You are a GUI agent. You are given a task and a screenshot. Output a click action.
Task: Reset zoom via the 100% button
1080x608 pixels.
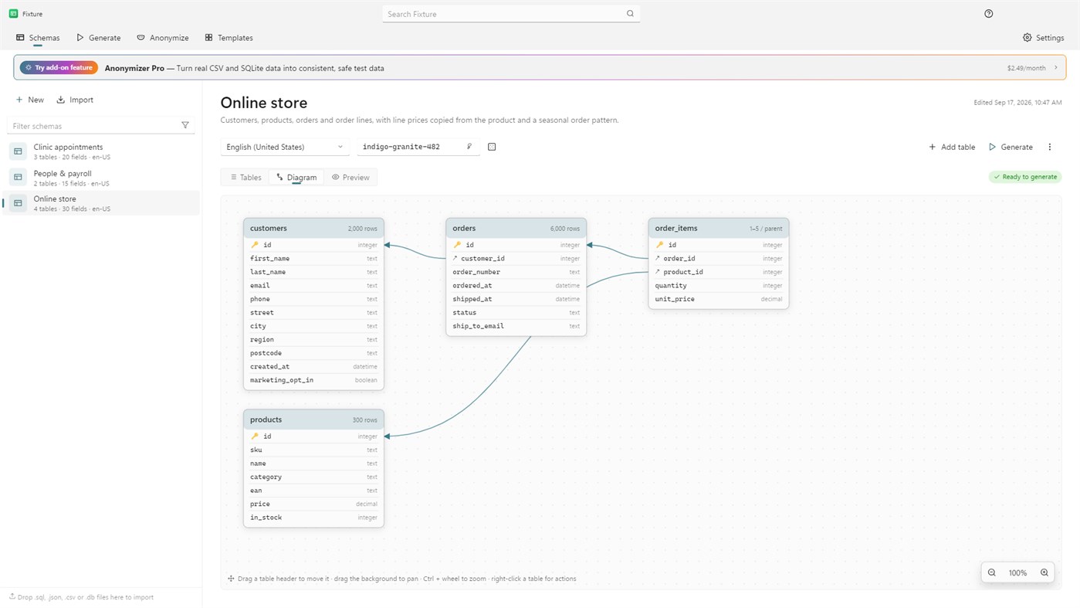(1017, 572)
